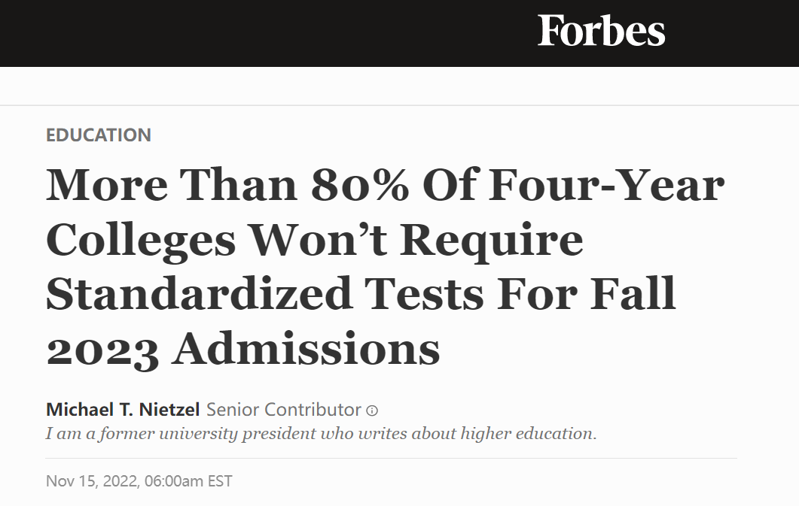
Task: Open author Michael T. Nietzel's profile
Action: (123, 409)
